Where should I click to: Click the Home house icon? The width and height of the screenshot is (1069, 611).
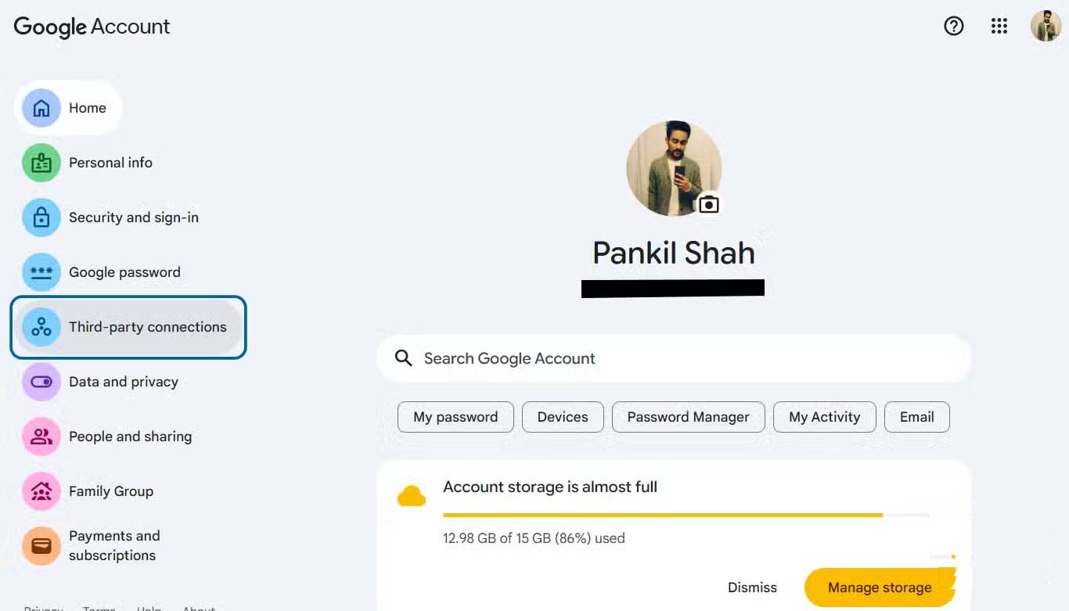click(x=41, y=108)
